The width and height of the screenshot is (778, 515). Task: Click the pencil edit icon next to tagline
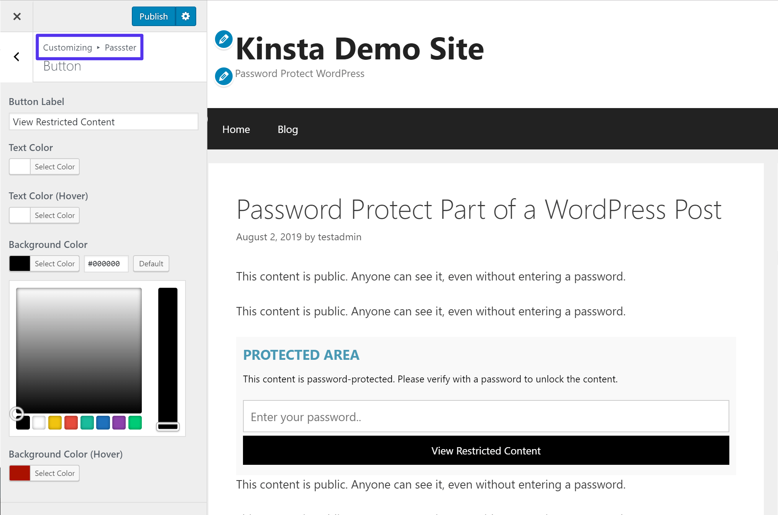pos(223,74)
